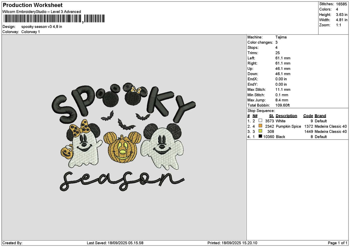Click the 'White' description in row 1
The width and height of the screenshot is (350, 247).
point(281,121)
